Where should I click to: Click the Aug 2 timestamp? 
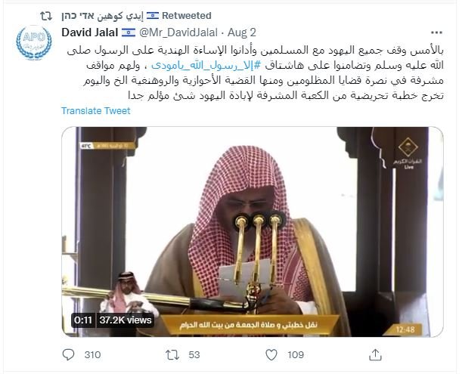pos(242,32)
